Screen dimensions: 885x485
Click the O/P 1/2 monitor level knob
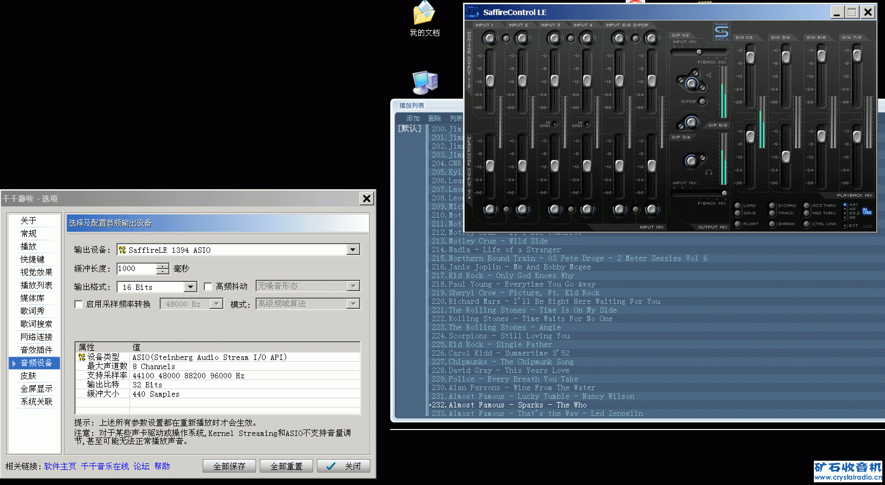691,82
